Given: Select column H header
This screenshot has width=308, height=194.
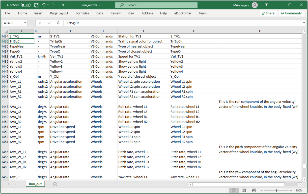Looking at the screenshot, I should [260, 31].
